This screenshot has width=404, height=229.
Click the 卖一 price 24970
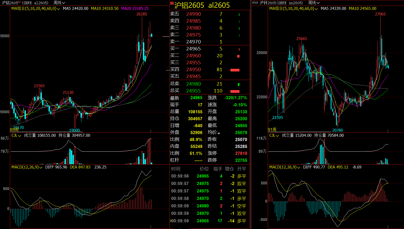(193, 42)
